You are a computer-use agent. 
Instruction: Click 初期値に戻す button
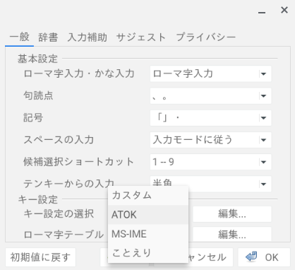click(40, 257)
